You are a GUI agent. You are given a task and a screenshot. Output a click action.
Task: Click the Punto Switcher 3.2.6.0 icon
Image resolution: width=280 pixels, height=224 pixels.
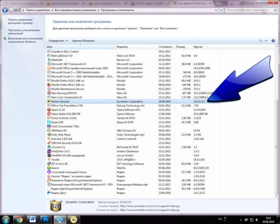(x=49, y=118)
